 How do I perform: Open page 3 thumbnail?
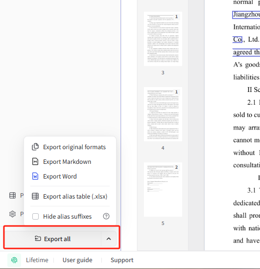[163, 39]
